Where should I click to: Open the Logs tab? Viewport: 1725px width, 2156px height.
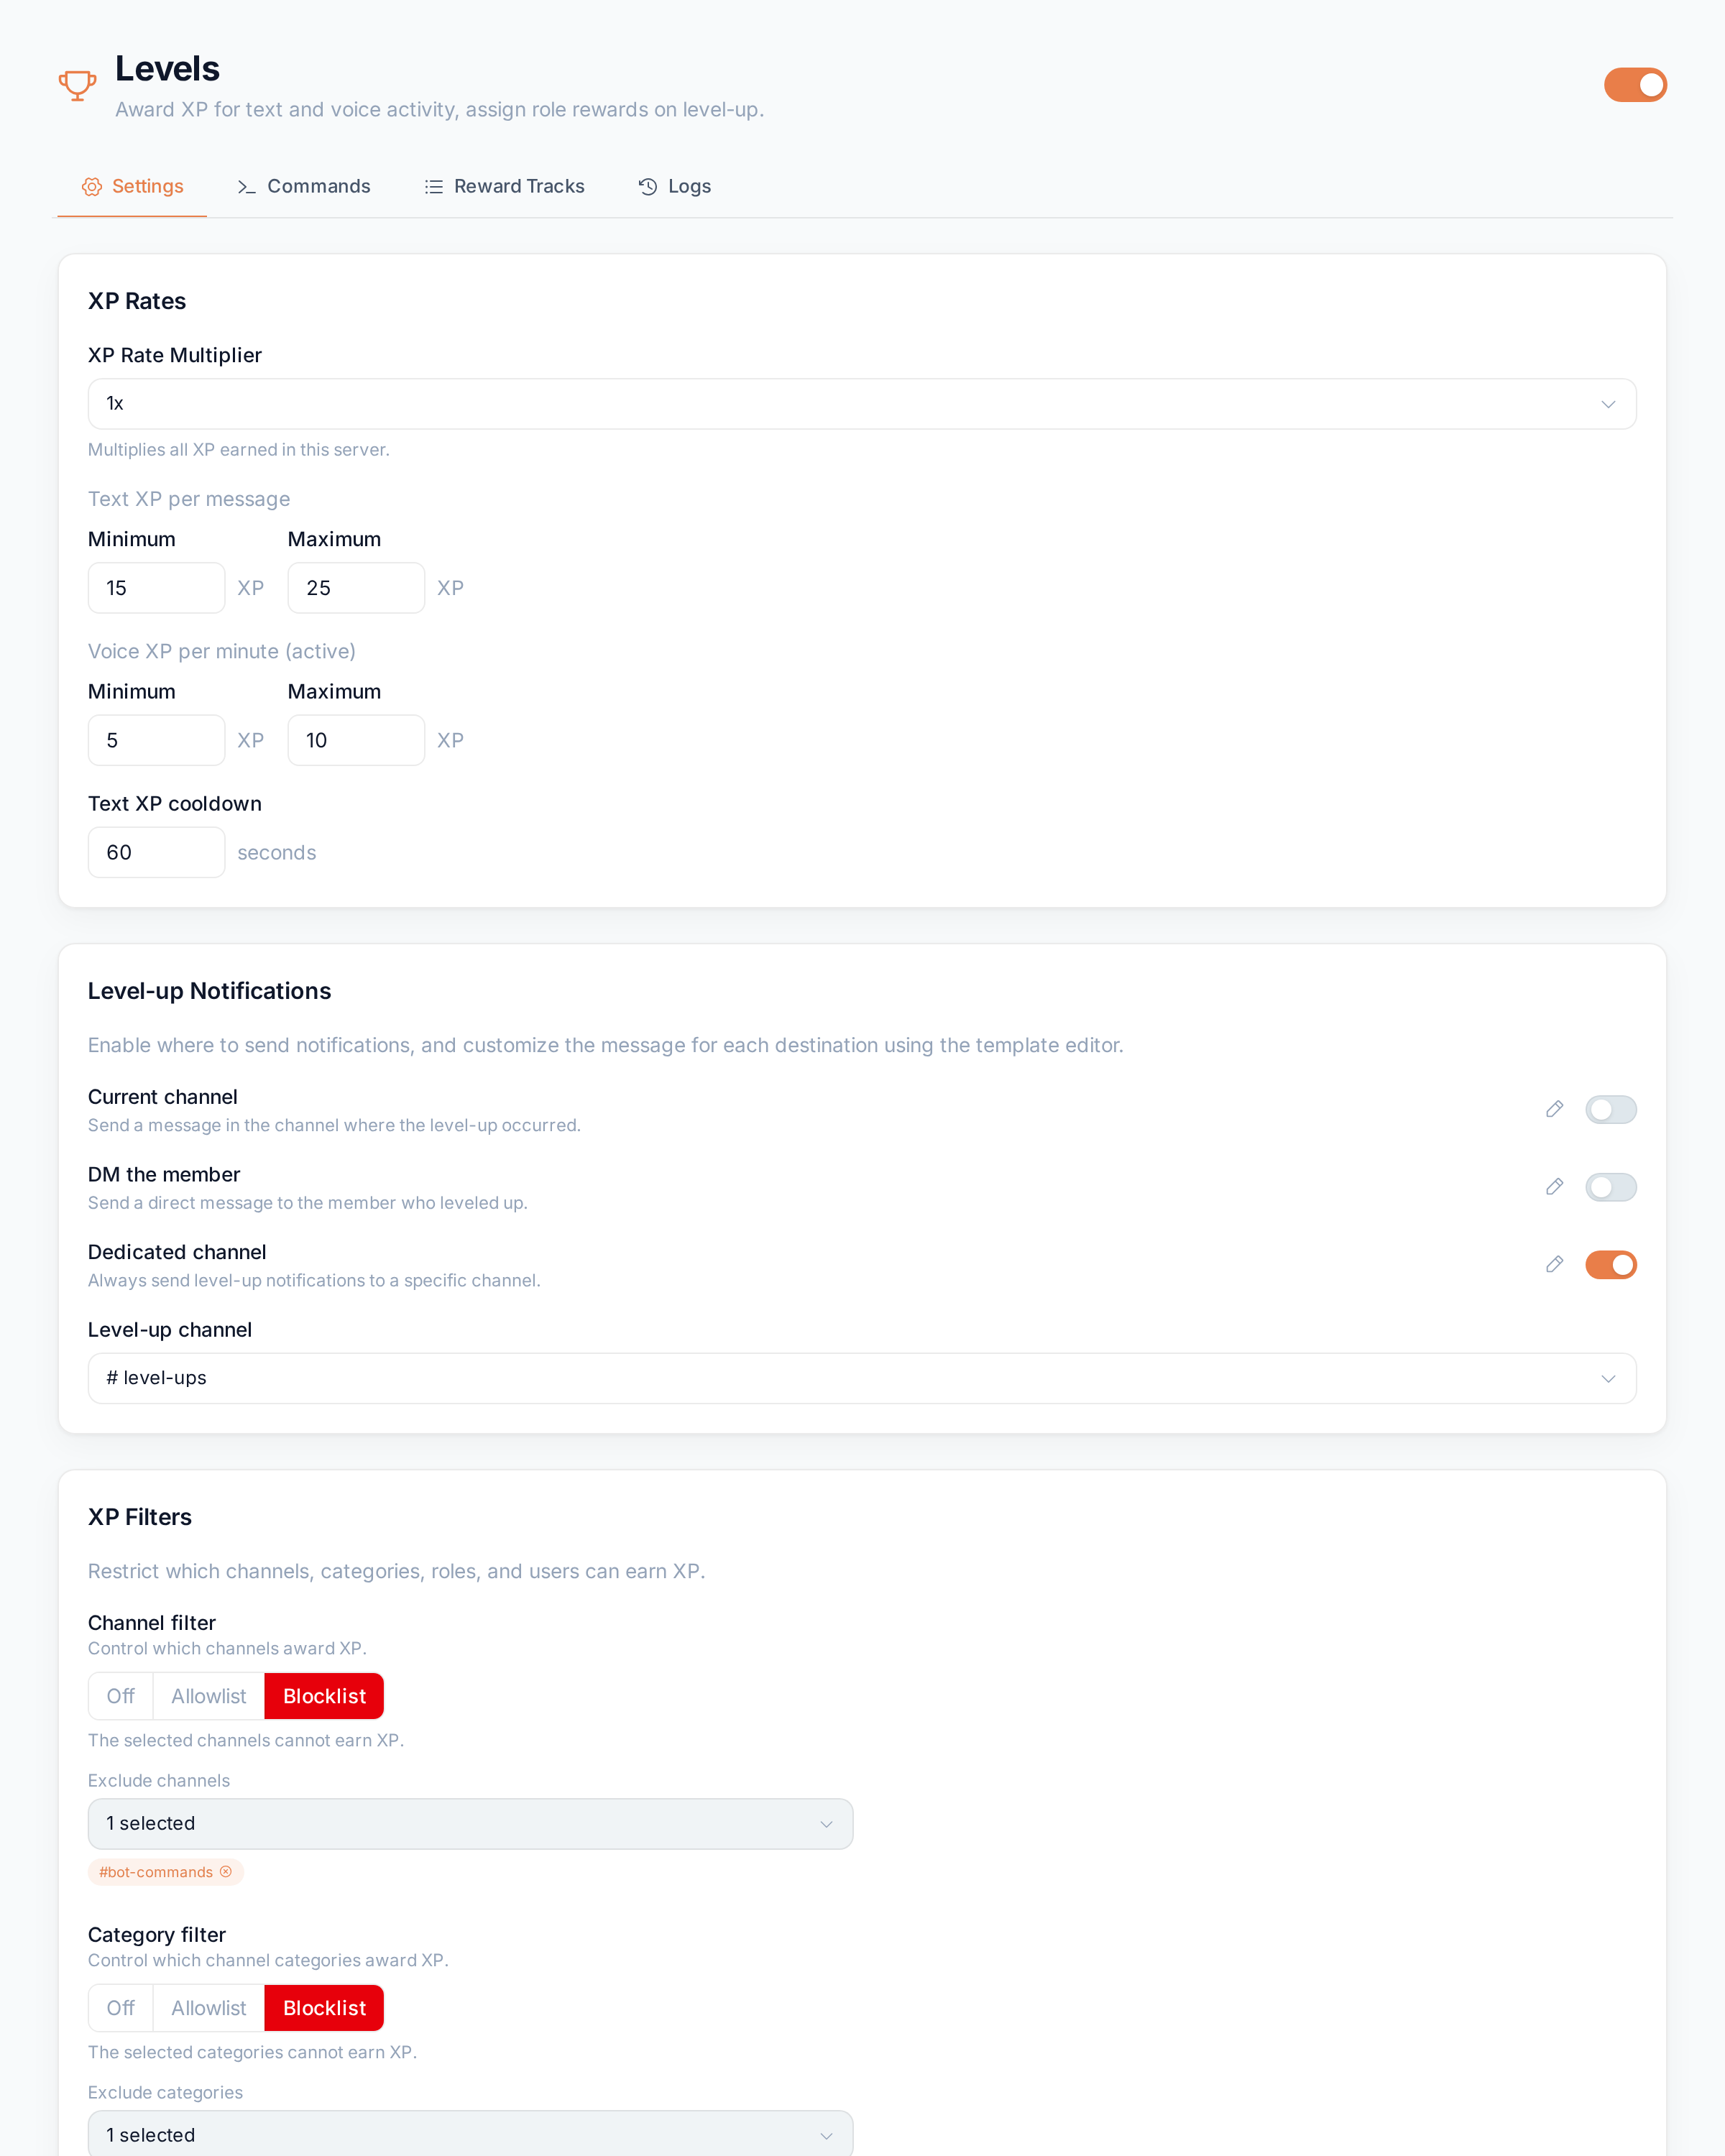[x=675, y=187]
